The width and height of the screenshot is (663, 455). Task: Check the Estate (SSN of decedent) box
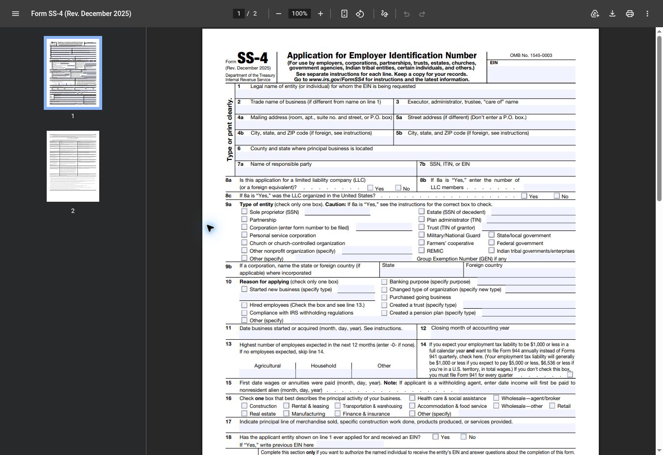pos(421,211)
